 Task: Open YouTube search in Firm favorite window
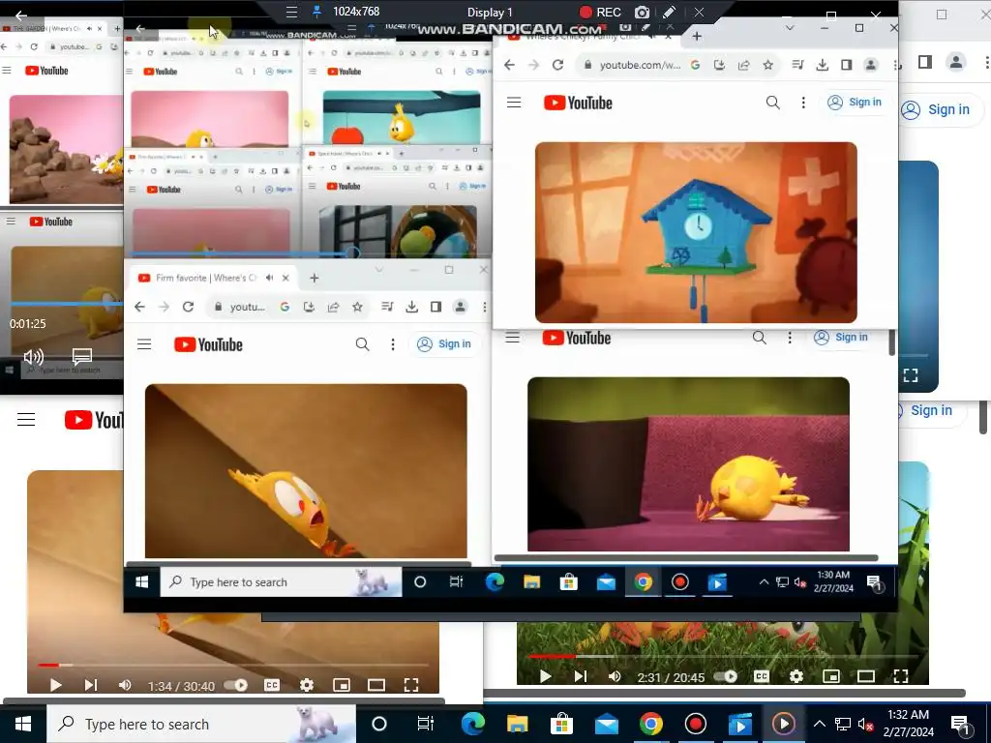point(362,344)
